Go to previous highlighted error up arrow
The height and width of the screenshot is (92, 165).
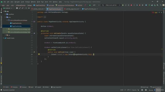click(x=159, y=13)
